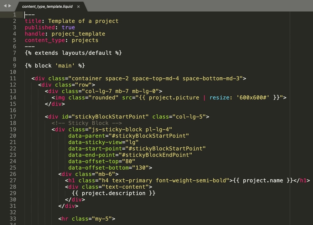Click line number 33 in the gutter
This screenshot has height=225, width=313.
click(13, 219)
